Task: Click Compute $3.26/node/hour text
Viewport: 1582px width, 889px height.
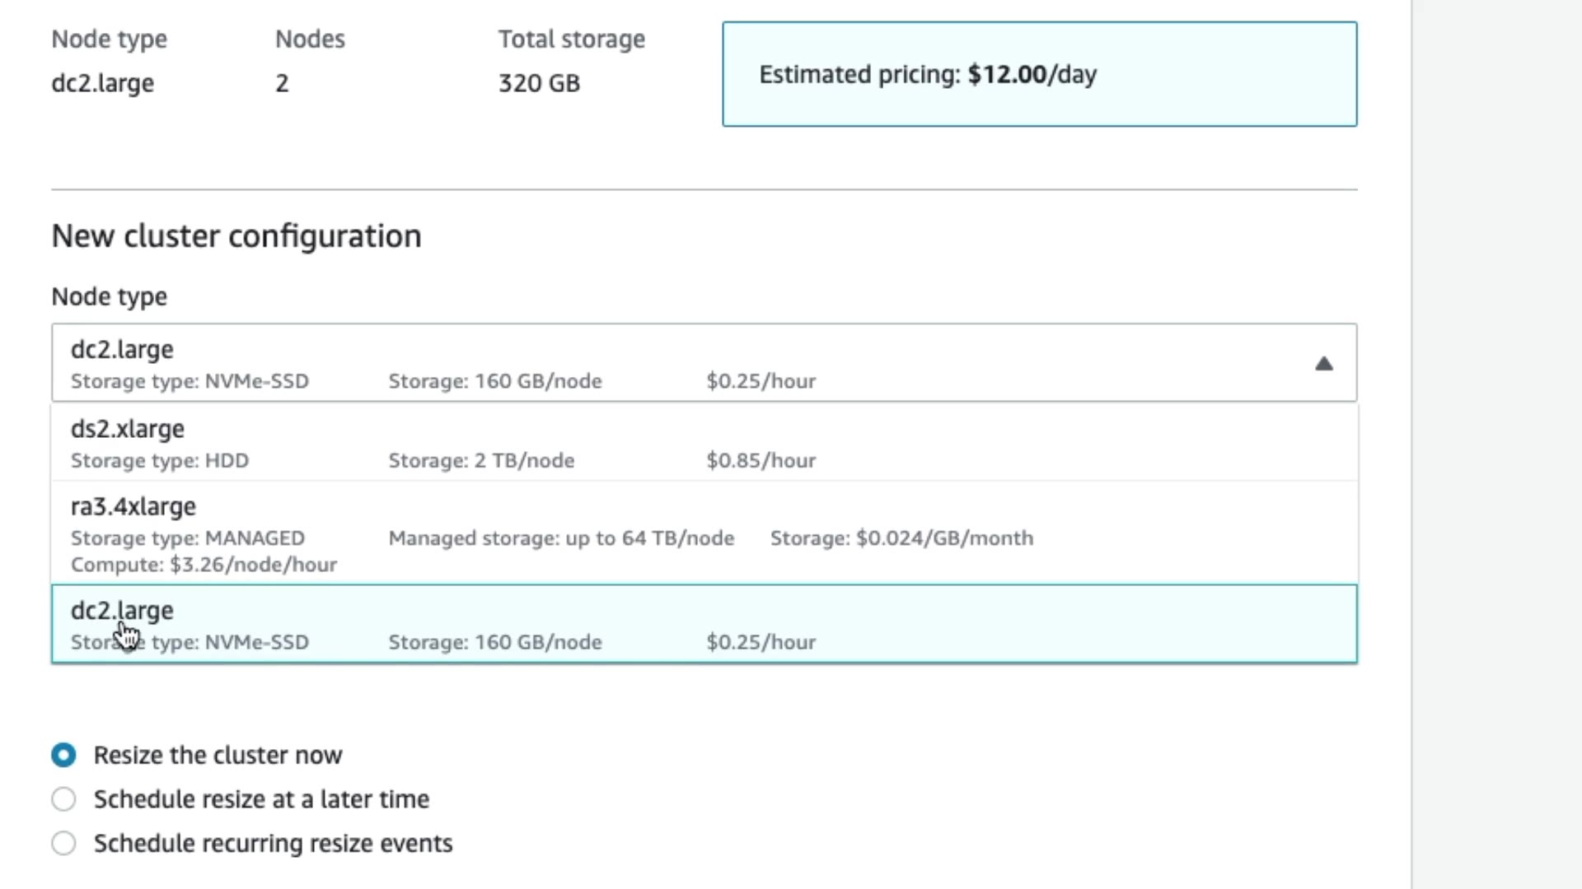Action: [x=204, y=565]
